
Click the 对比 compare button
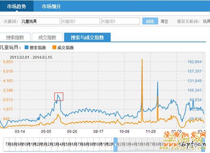pyautogui.click(x=150, y=21)
